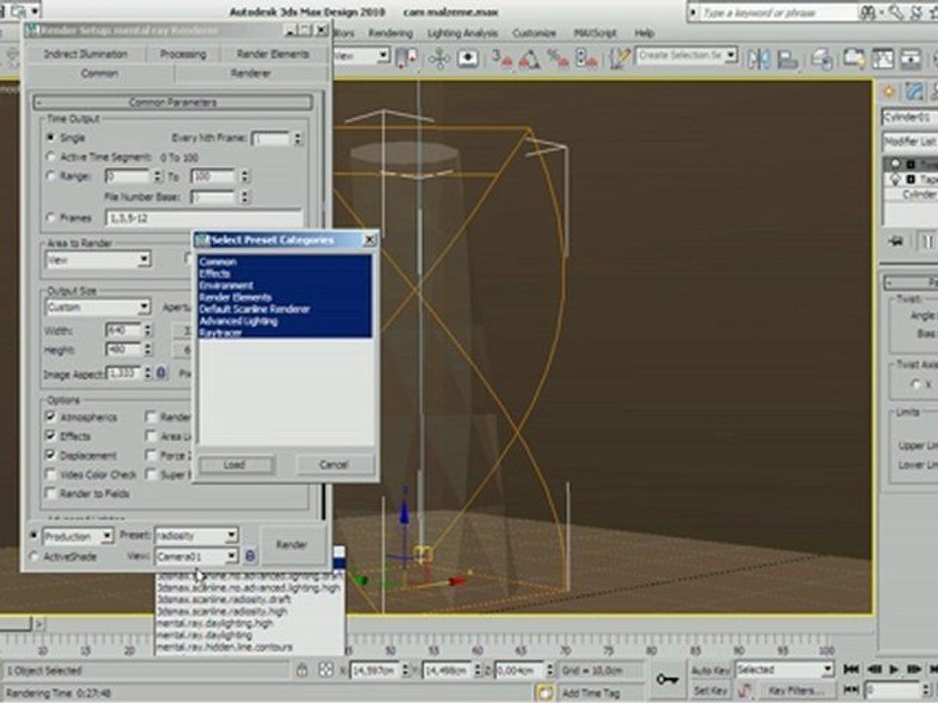Toggle the Spinner Snap icon
The image size is (938, 703).
(585, 58)
